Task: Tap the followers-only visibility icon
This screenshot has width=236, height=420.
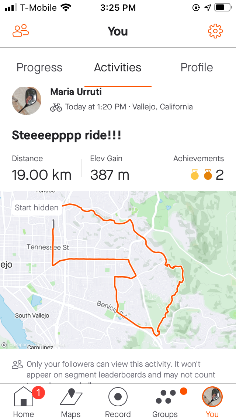Action: pyautogui.click(x=17, y=365)
